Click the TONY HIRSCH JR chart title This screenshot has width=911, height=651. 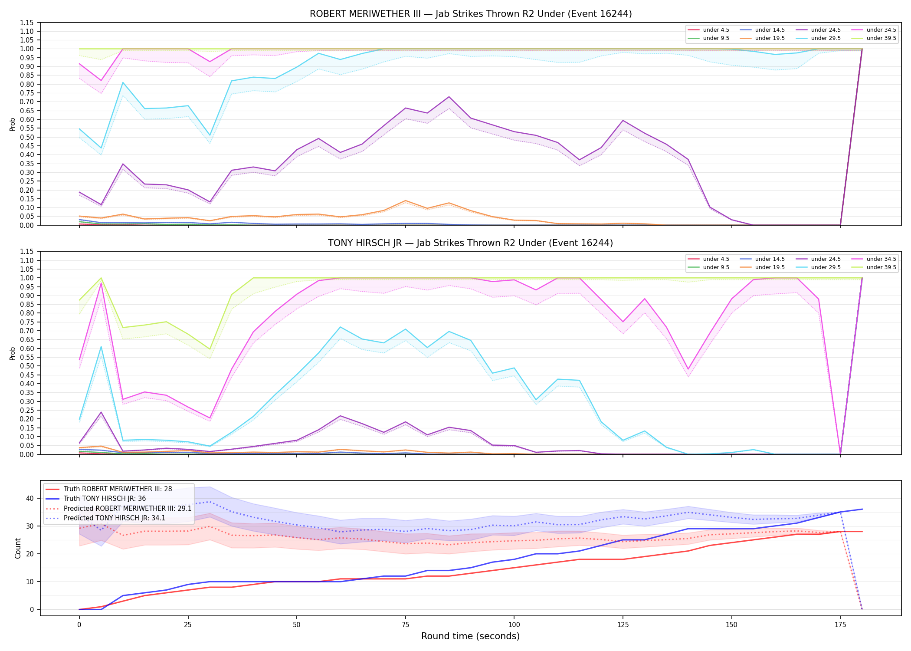[x=471, y=243]
